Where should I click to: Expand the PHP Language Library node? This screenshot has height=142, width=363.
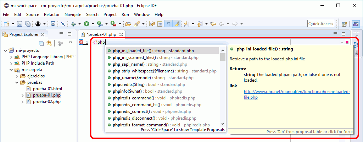pos(11,57)
